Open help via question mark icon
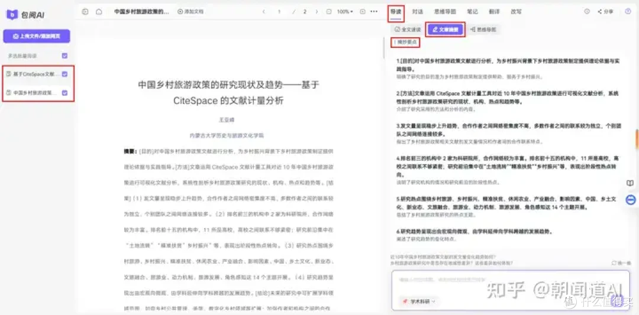The image size is (639, 315). 628,12
